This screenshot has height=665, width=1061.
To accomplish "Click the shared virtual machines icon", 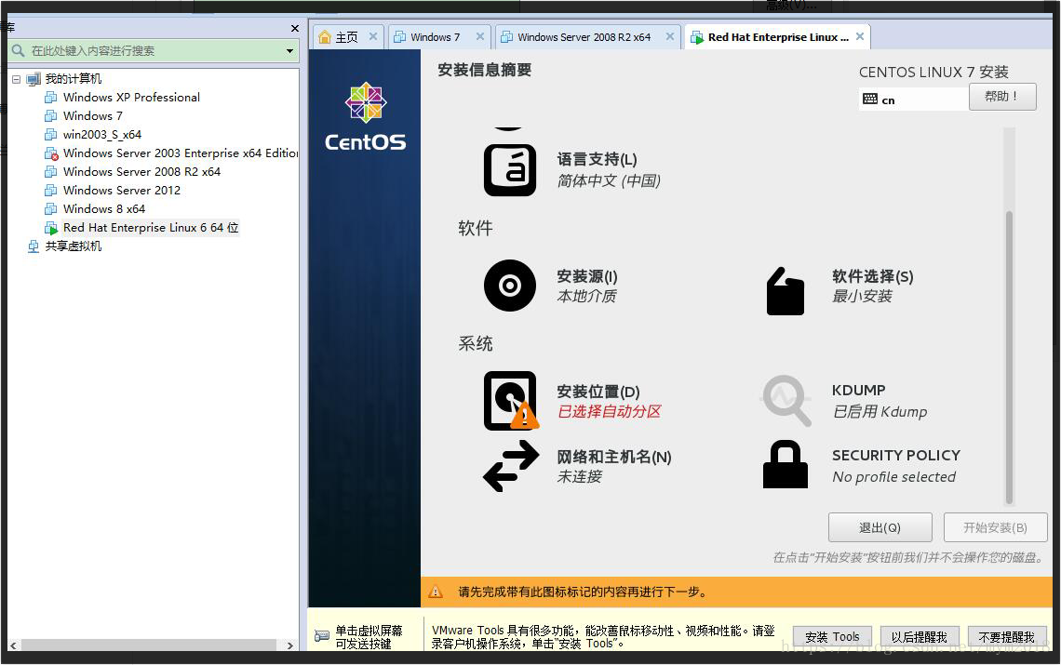I will (x=34, y=246).
